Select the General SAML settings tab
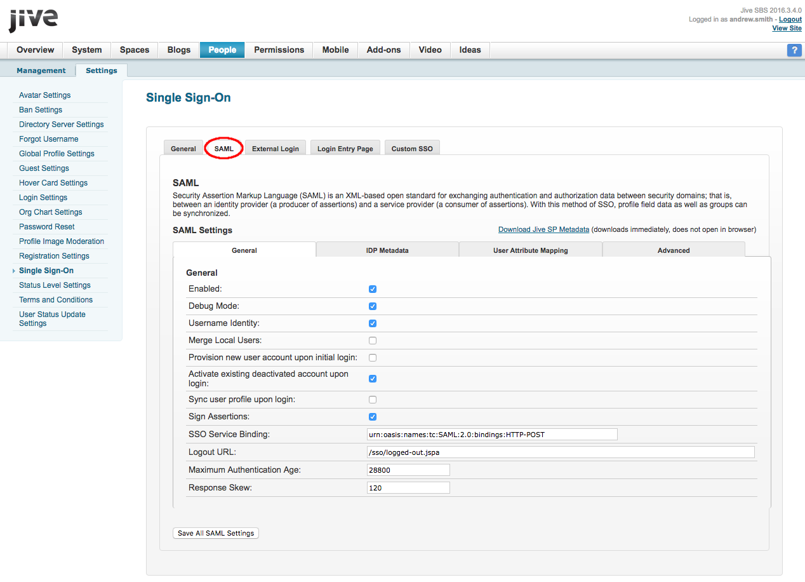 (x=244, y=250)
